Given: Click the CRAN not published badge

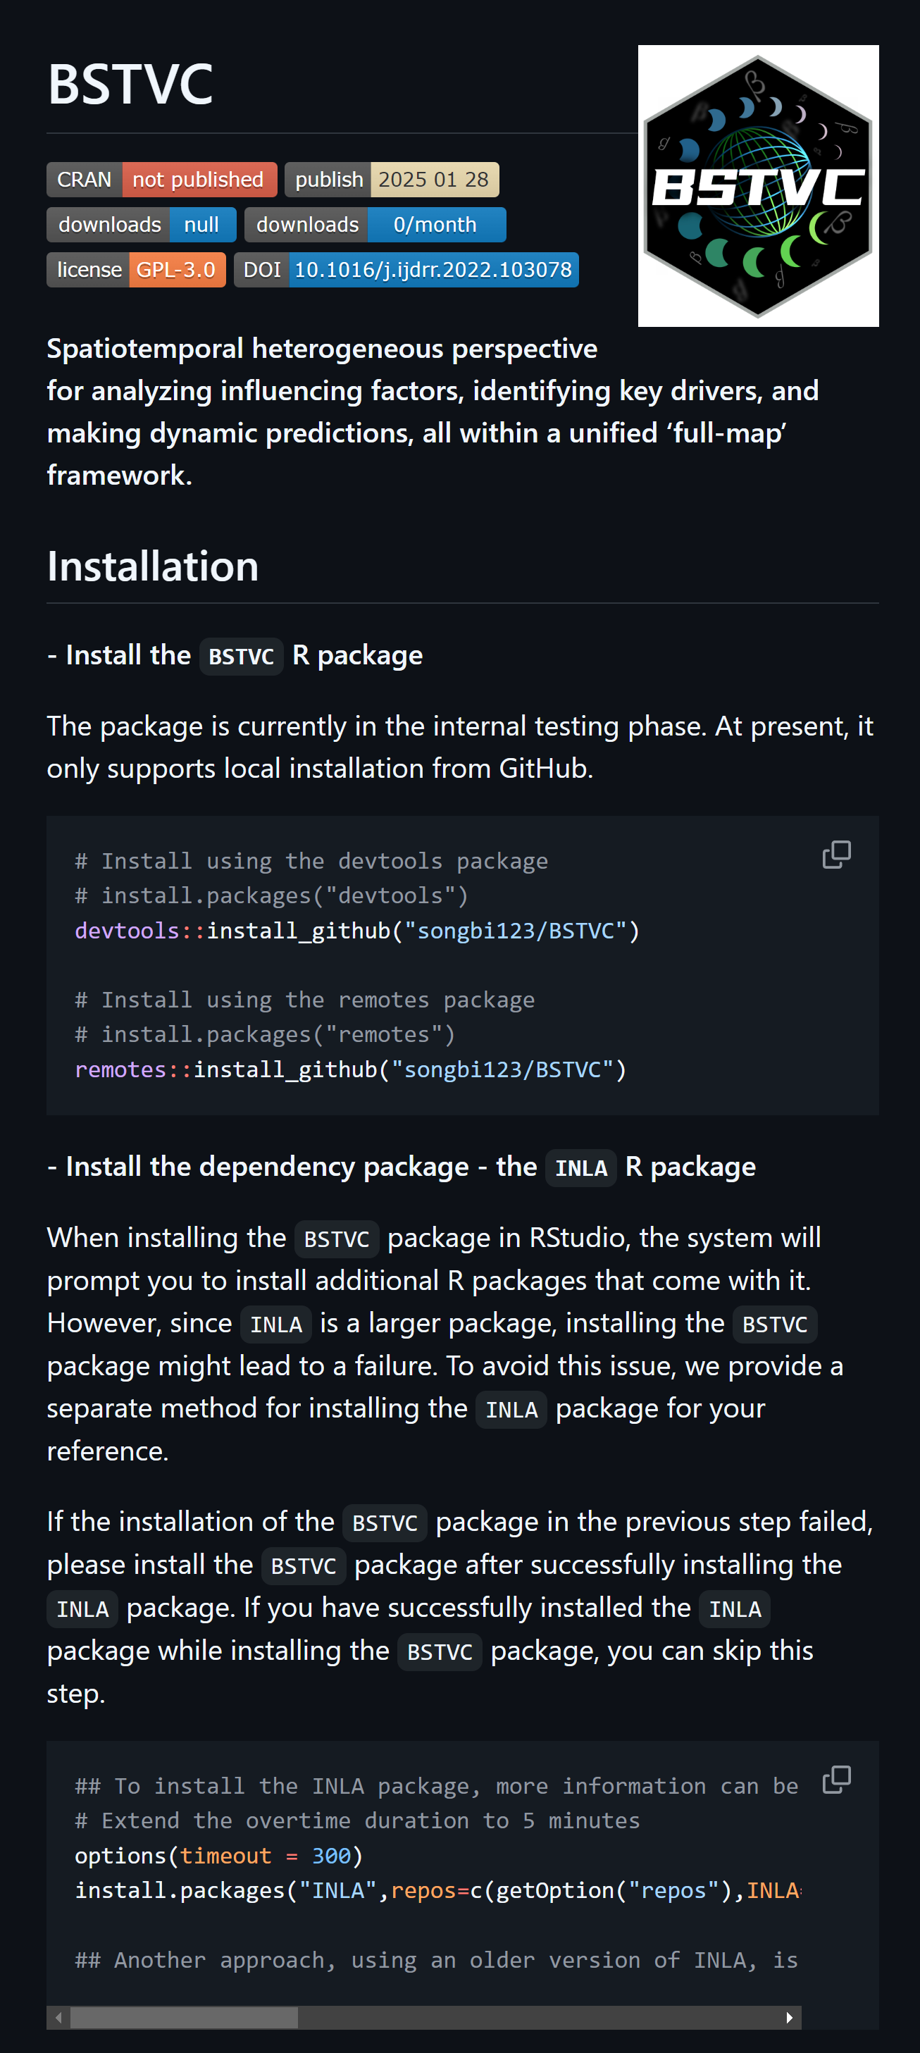Looking at the screenshot, I should click(x=162, y=180).
